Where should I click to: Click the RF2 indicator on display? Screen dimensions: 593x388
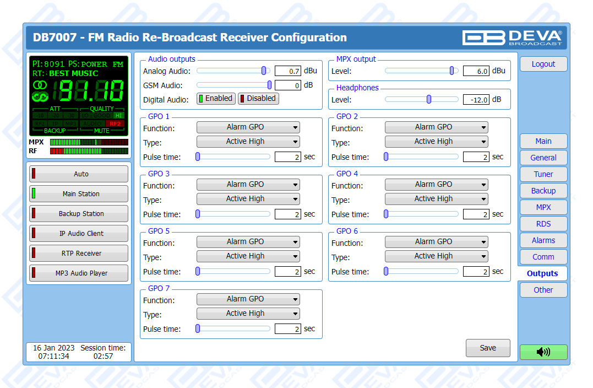click(115, 123)
